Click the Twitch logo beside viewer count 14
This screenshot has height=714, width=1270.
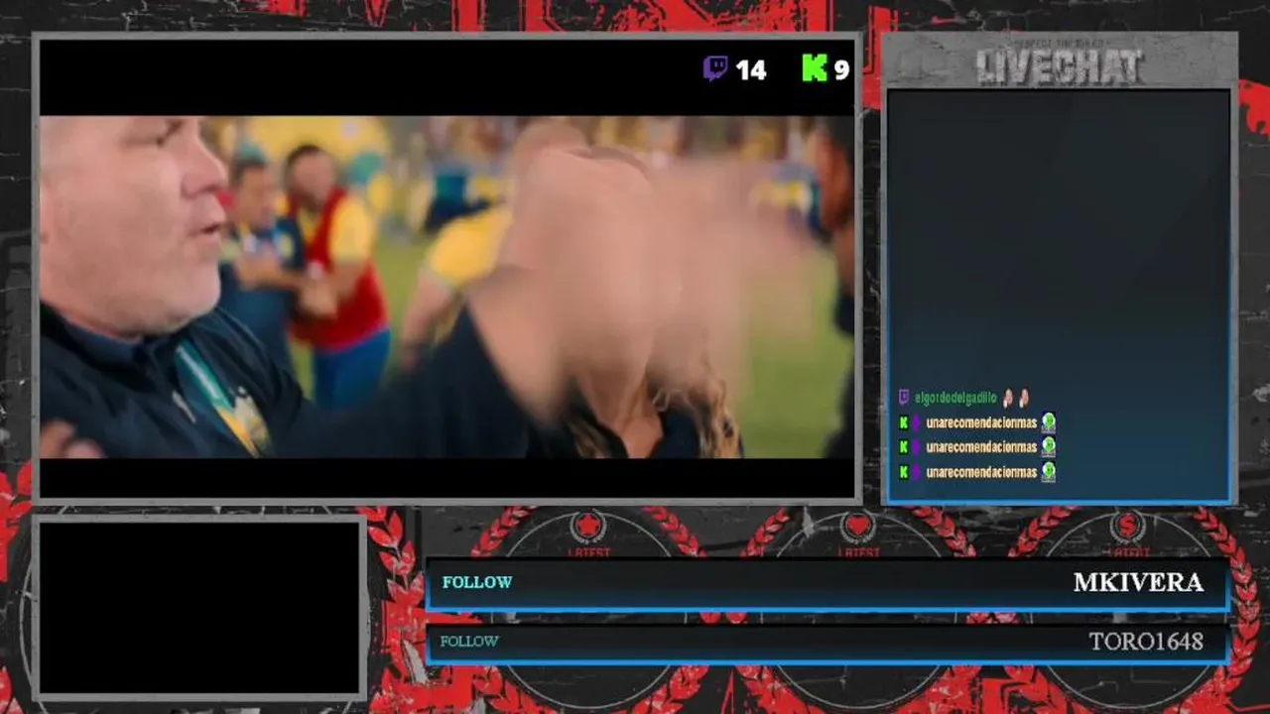coord(715,68)
